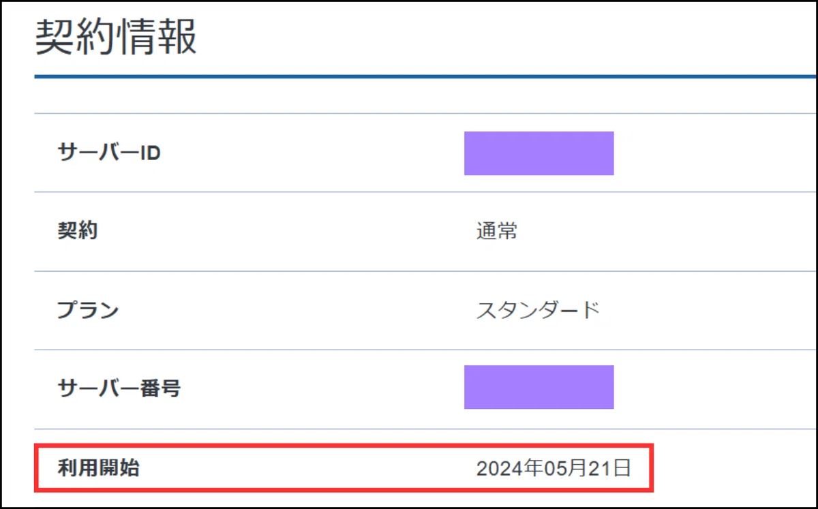Click the 21日 day part of the date
The image size is (818, 509).
coord(608,468)
